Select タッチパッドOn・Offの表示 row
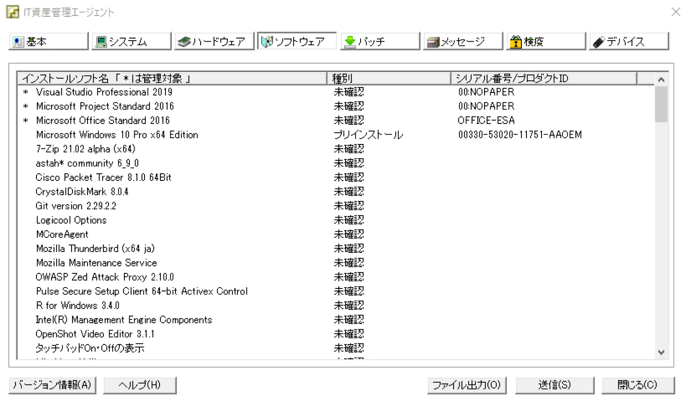This screenshot has height=402, width=686. click(x=336, y=348)
